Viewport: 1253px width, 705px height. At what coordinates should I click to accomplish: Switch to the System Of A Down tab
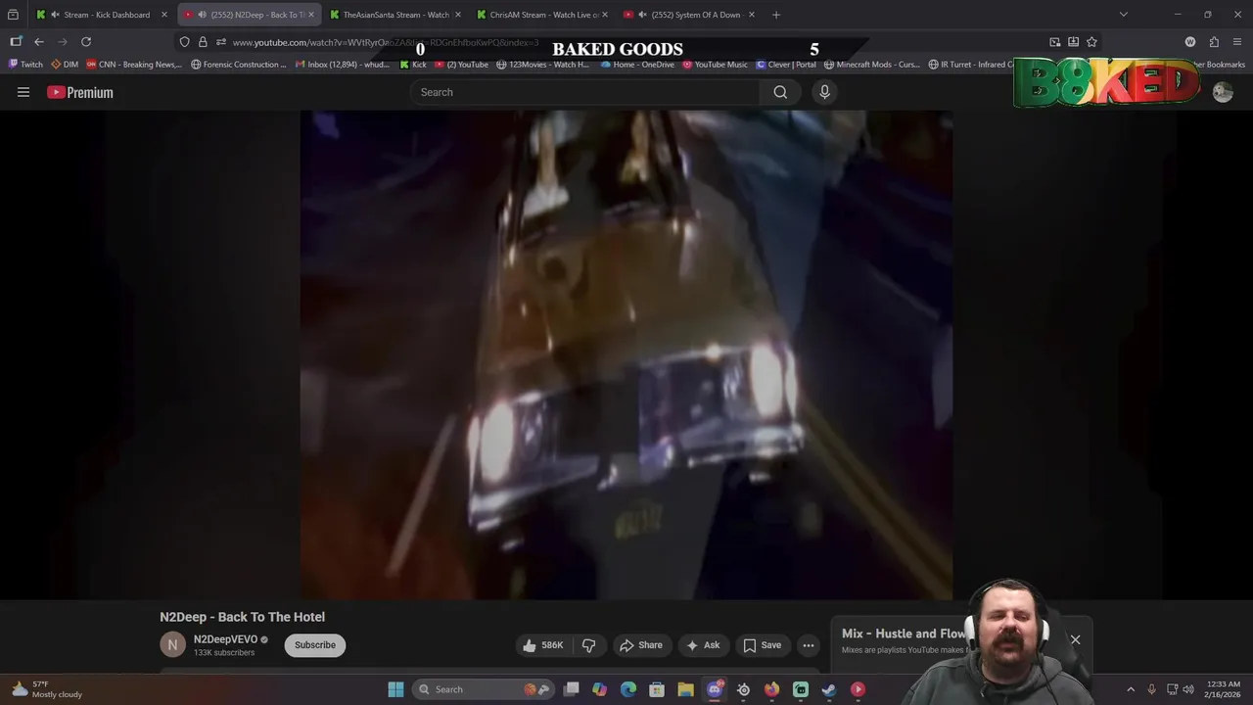[688, 15]
